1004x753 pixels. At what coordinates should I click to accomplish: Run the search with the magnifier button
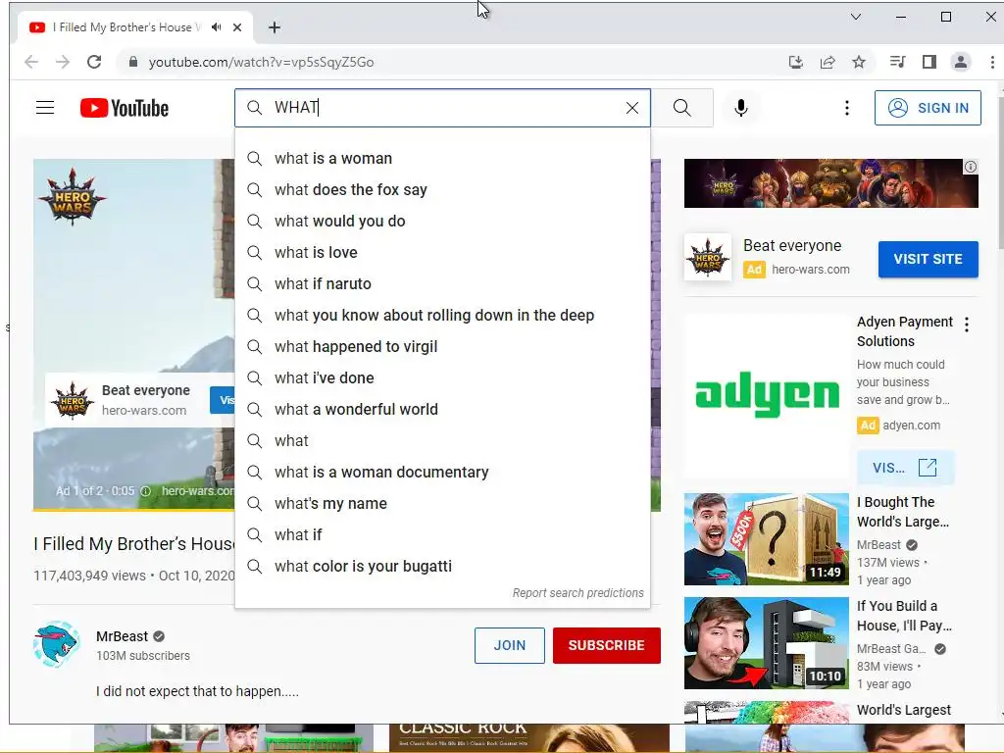(682, 108)
